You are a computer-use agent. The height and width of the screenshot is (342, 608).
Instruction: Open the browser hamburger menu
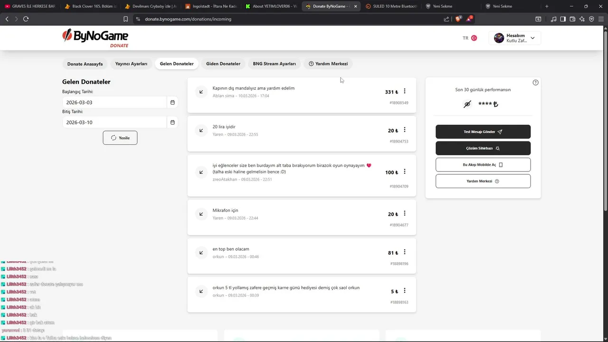point(601,19)
